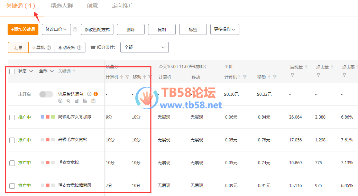Click the filter icon next to 出价 计算机
Viewport: 358px width, 196px height.
point(245,77)
